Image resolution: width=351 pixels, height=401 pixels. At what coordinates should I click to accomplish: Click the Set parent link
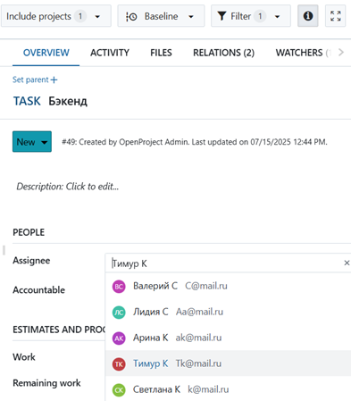pos(35,79)
